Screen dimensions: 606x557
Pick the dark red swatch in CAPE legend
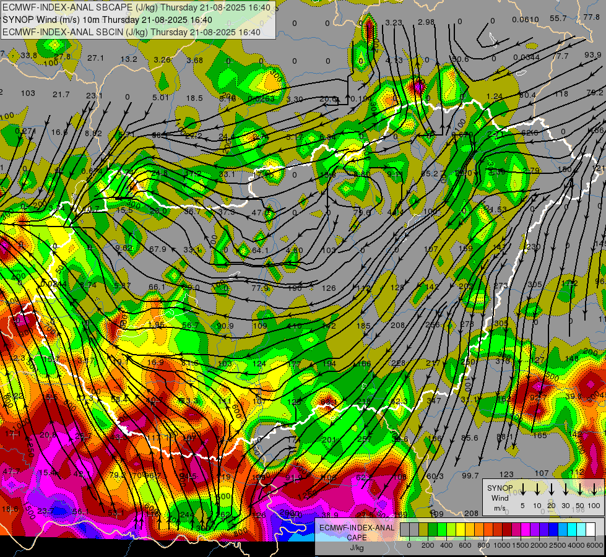point(507,530)
